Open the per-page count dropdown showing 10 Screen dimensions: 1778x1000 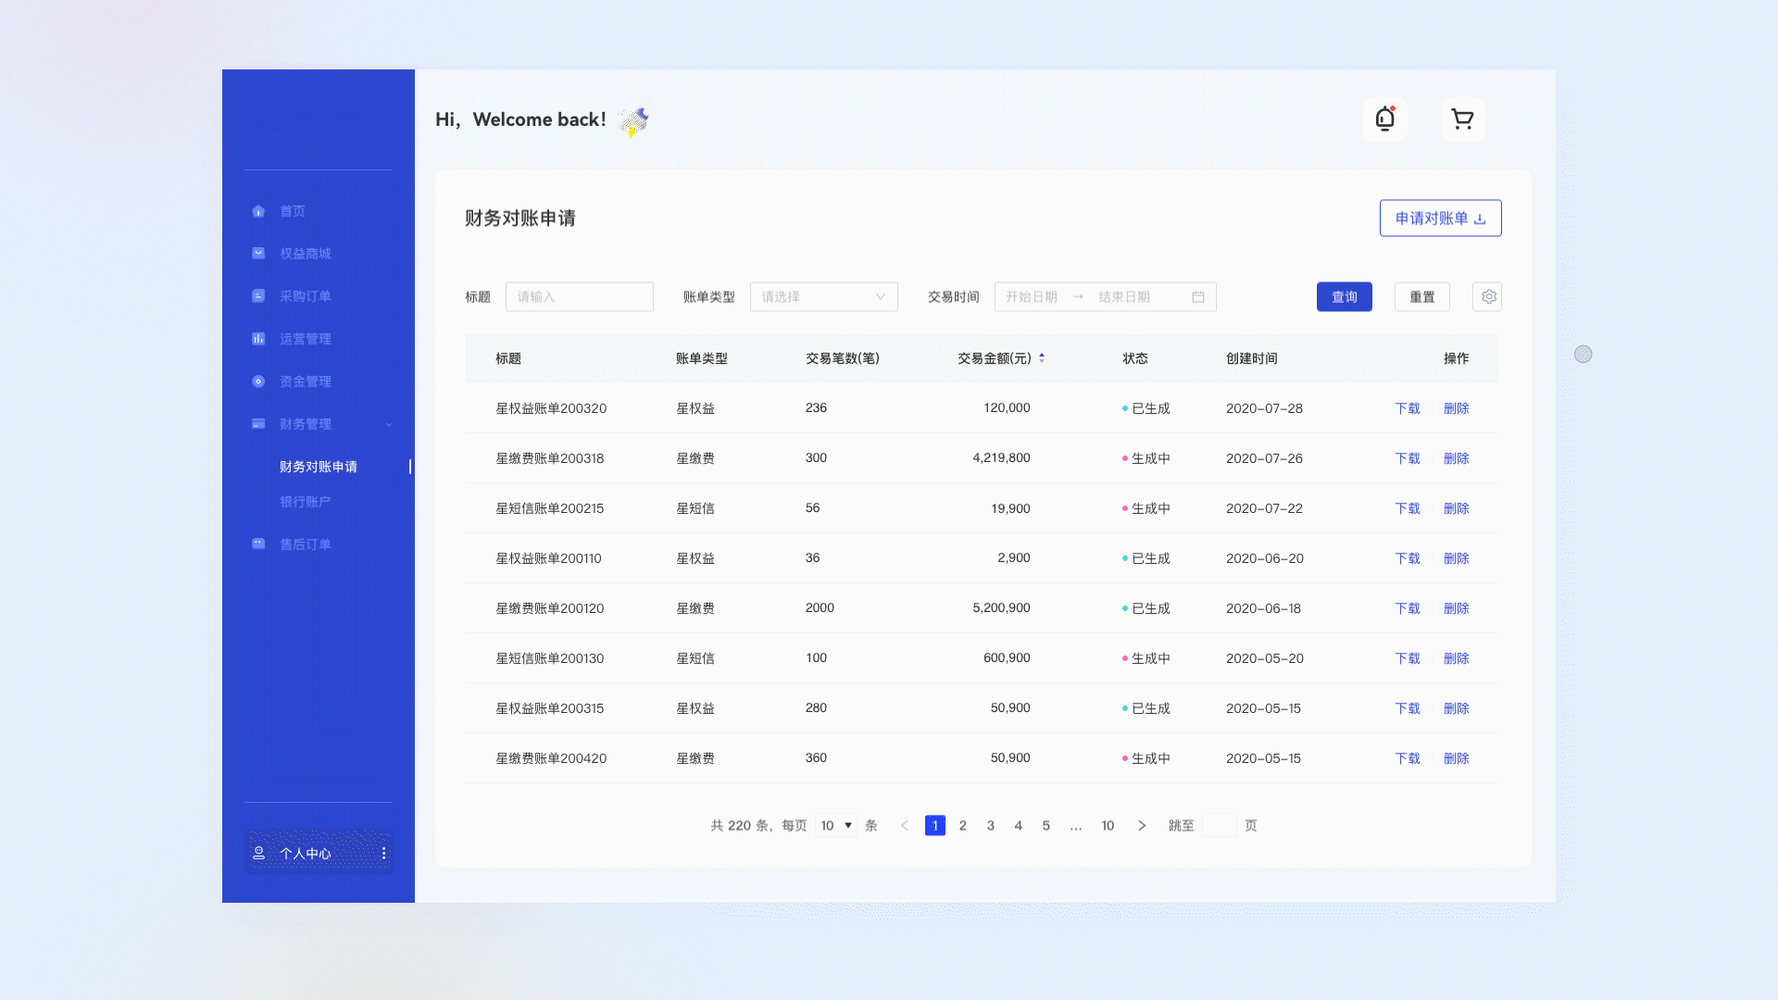[x=836, y=825]
